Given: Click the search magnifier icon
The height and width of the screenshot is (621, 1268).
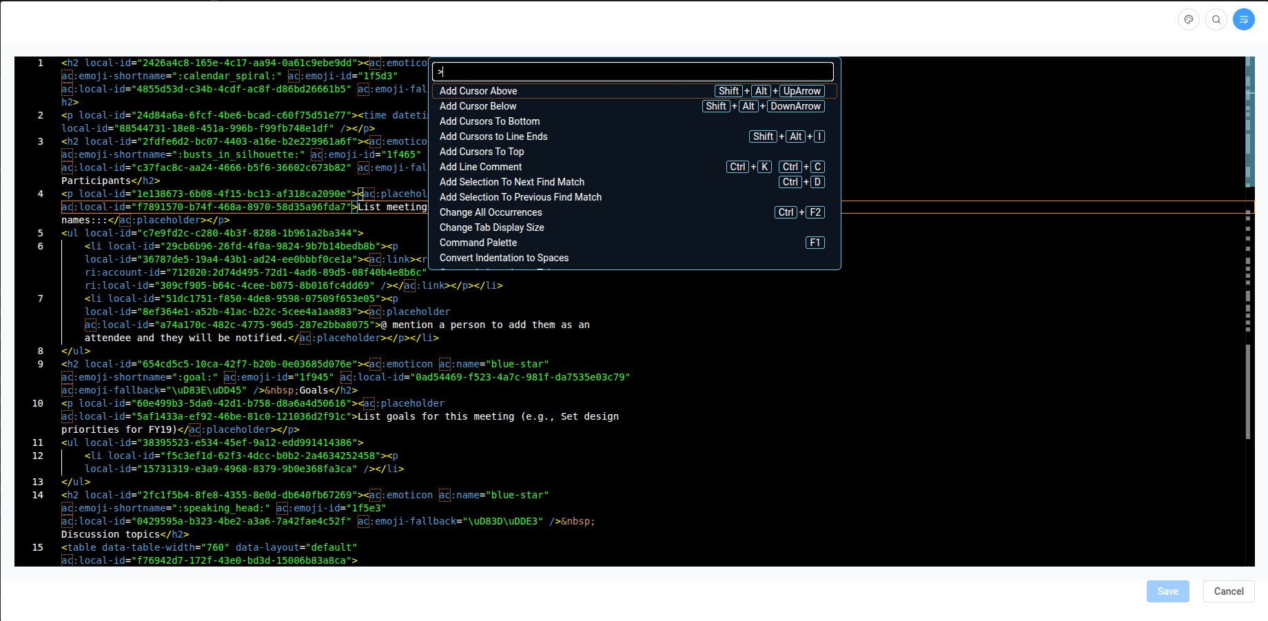Looking at the screenshot, I should pyautogui.click(x=1216, y=19).
